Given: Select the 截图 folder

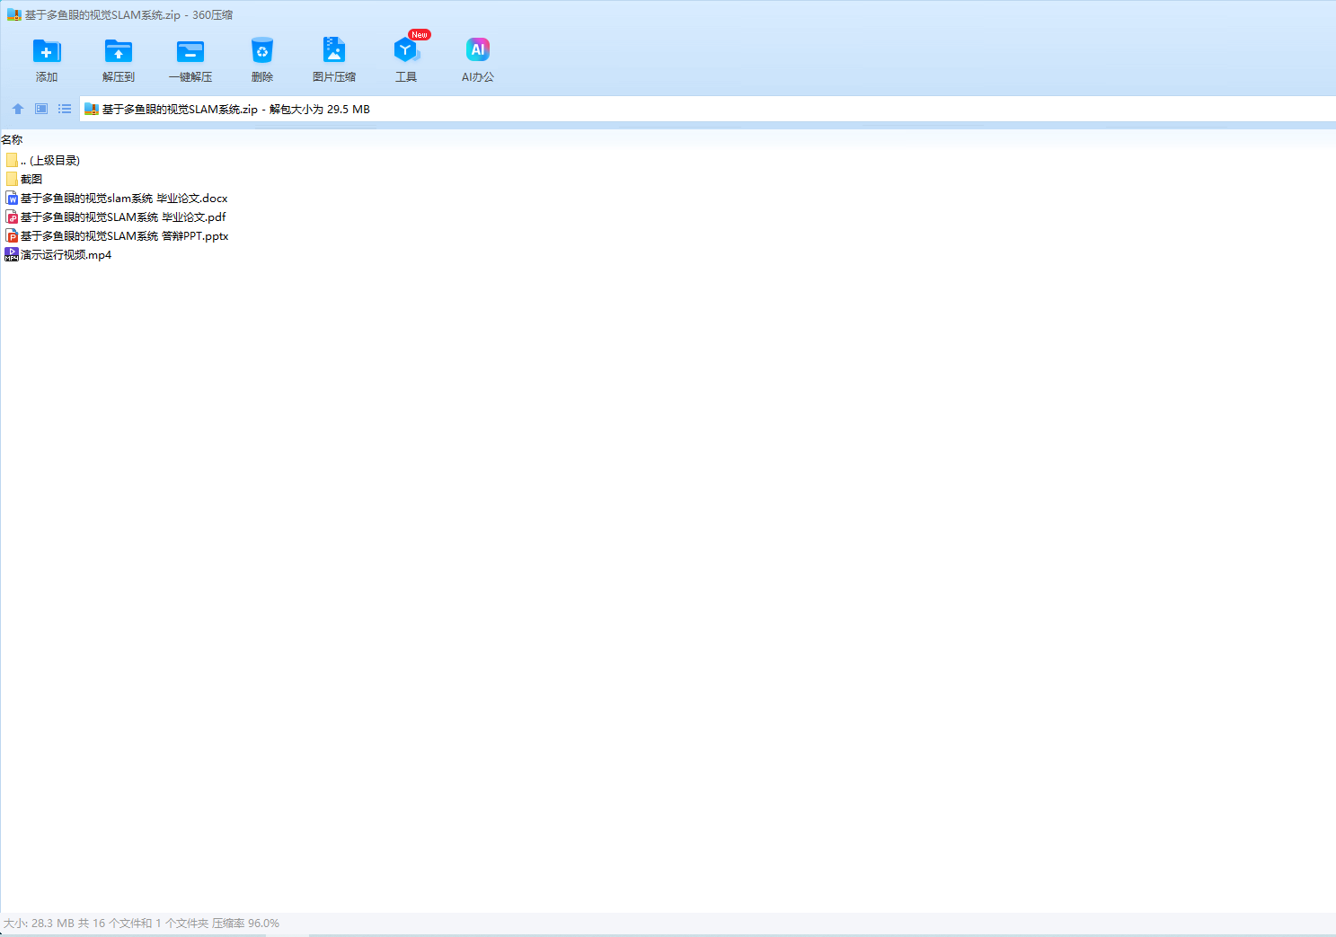Looking at the screenshot, I should tap(31, 180).
